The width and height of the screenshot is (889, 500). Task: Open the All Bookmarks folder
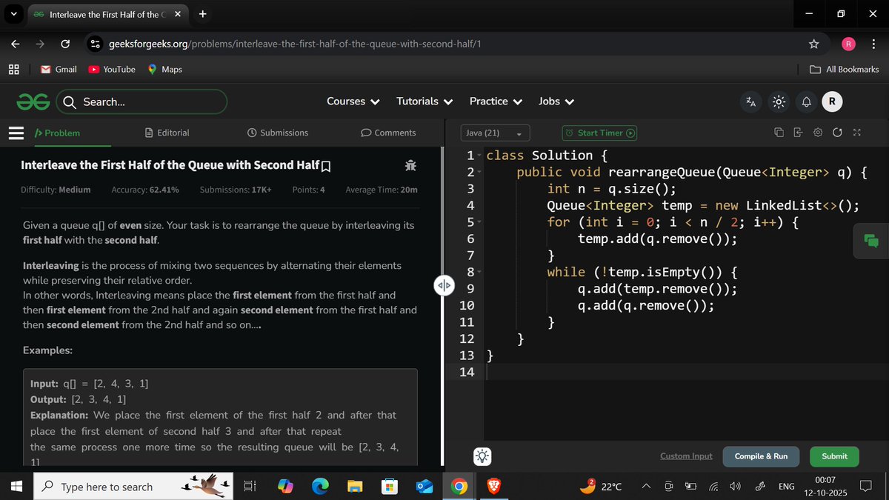(845, 69)
